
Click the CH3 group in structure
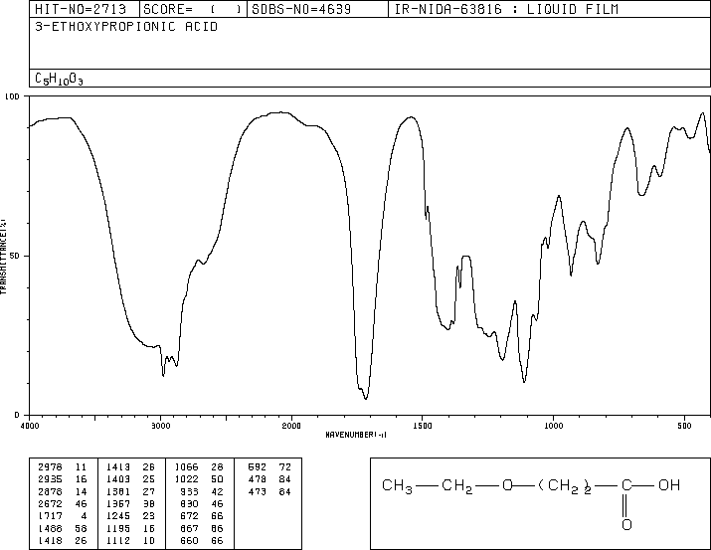[397, 486]
